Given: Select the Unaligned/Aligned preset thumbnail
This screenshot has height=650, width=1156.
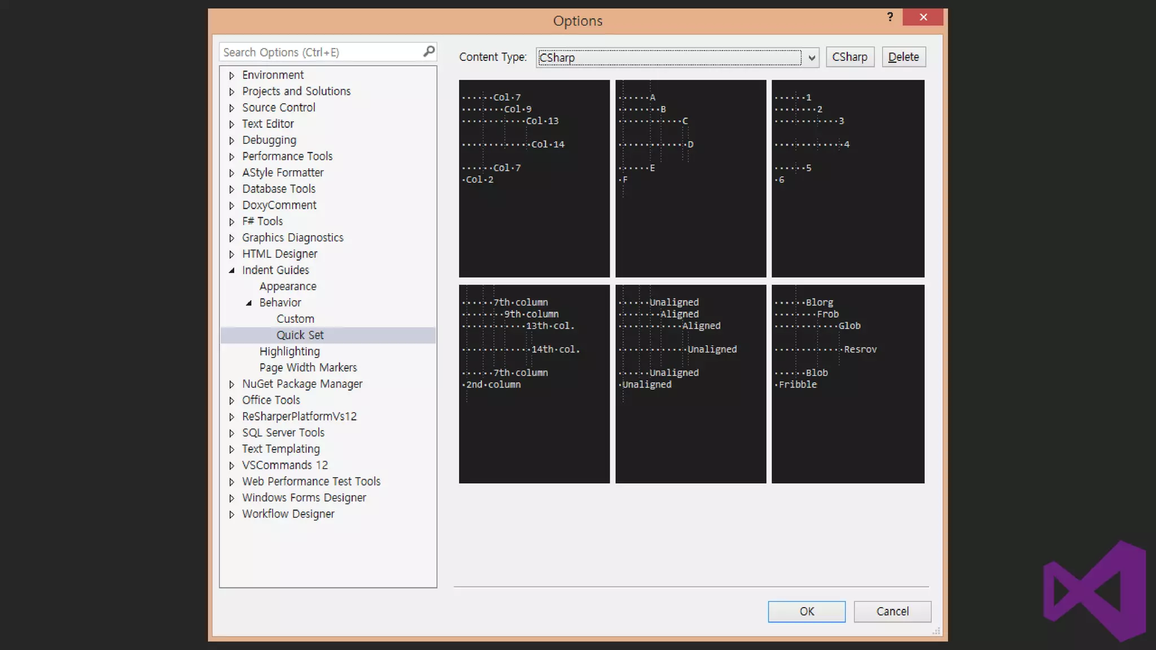Looking at the screenshot, I should (x=690, y=384).
